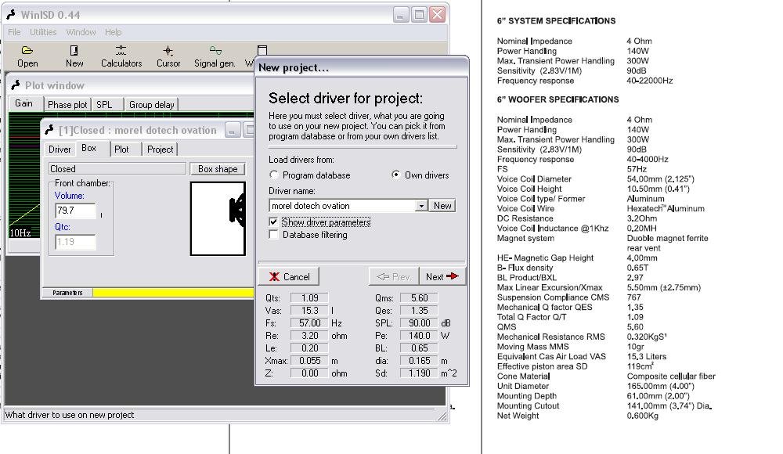This screenshot has height=454, width=783.
Task: Select the Own drivers radio button
Action: click(395, 175)
